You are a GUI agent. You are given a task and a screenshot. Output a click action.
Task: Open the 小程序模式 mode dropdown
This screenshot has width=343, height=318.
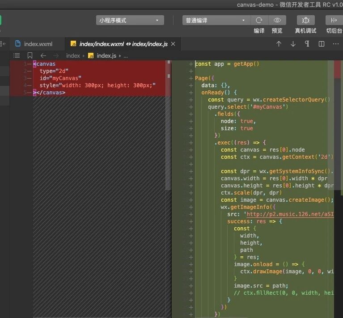[130, 20]
